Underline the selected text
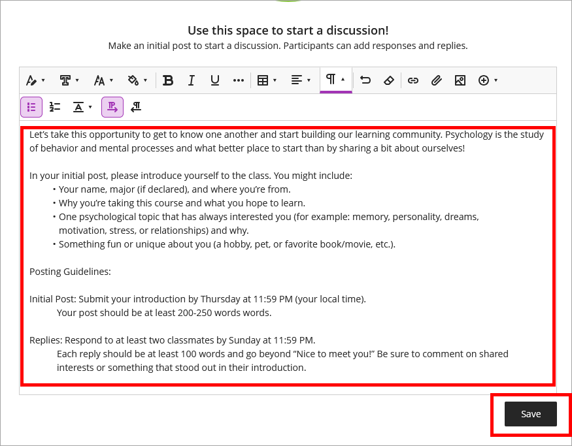Viewport: 572px width, 446px height. tap(214, 80)
